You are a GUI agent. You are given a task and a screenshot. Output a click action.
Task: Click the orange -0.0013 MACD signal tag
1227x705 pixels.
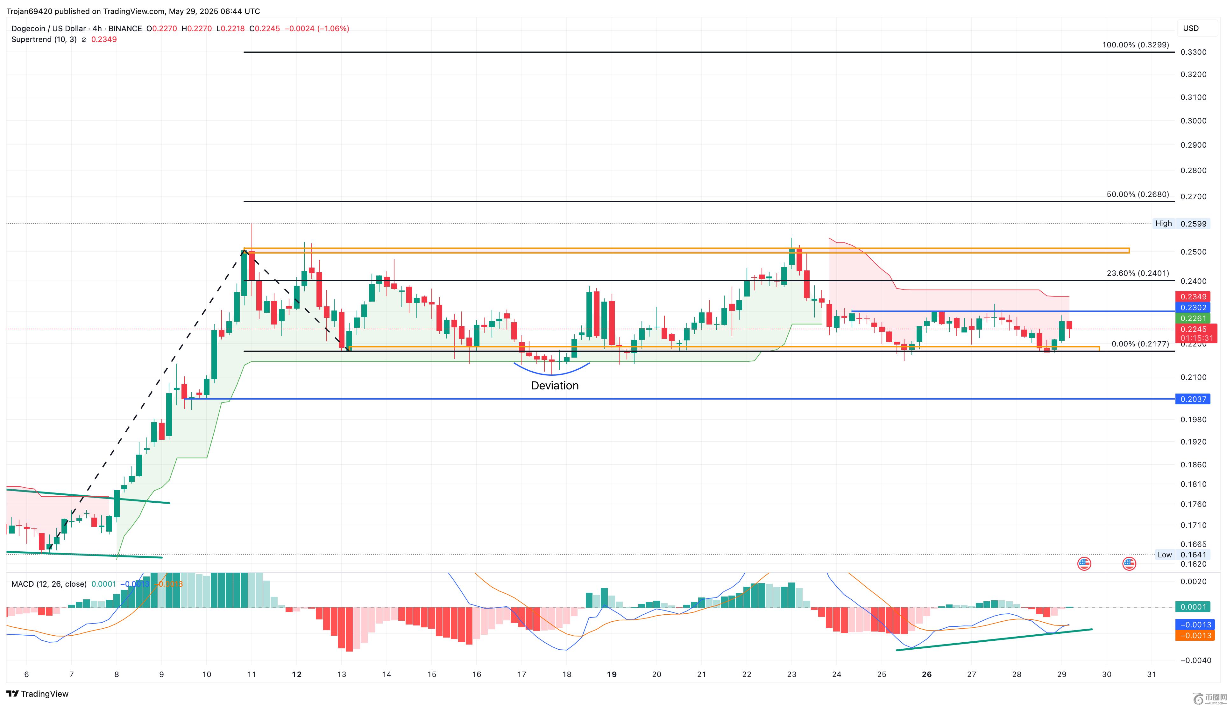point(1195,636)
